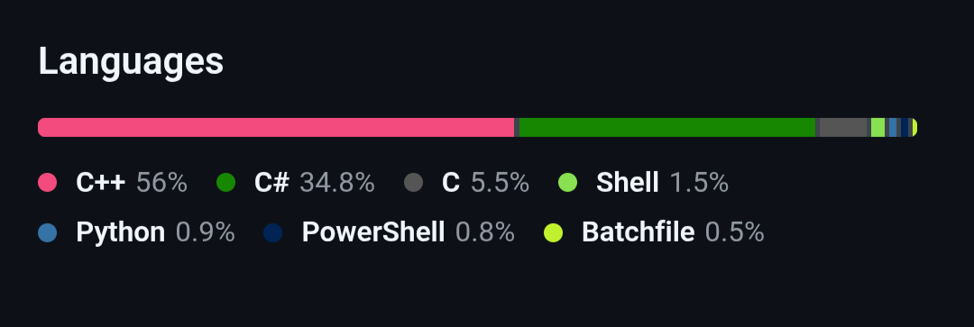This screenshot has width=974, height=327.
Task: Click the dark green C# color dot
Action: pyautogui.click(x=225, y=183)
